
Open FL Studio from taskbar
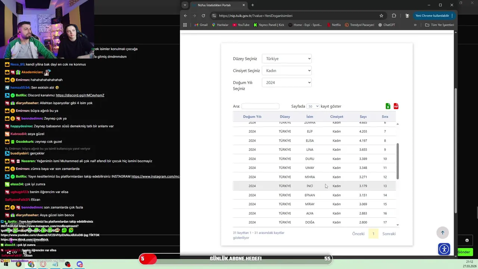click(x=19, y=264)
